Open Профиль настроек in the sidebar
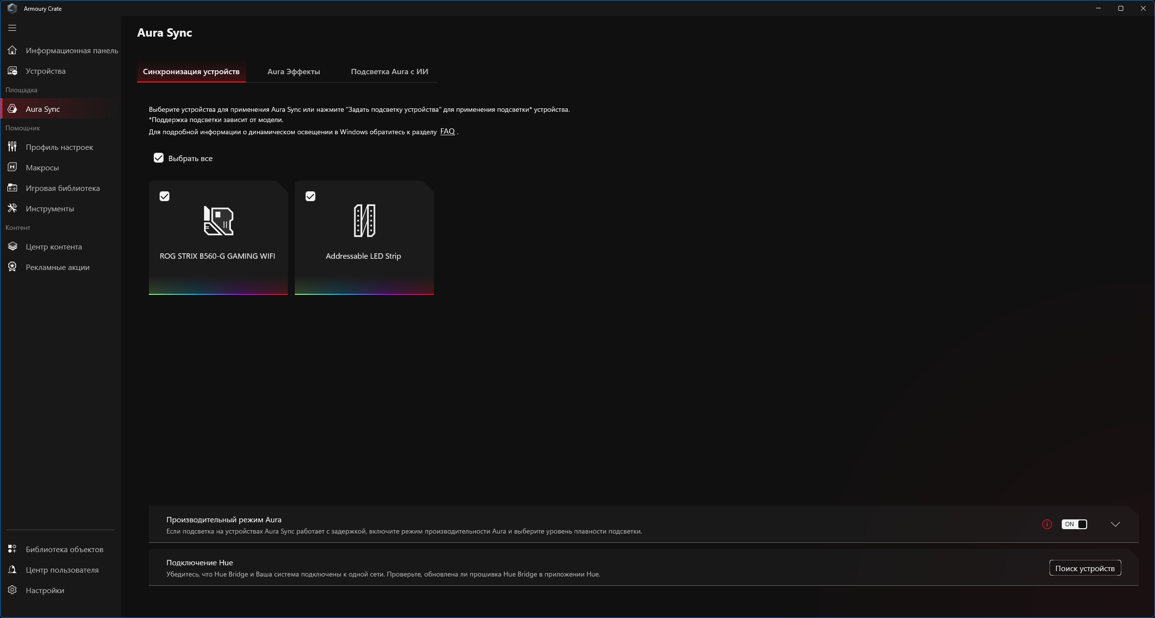The image size is (1155, 618). pyautogui.click(x=61, y=147)
